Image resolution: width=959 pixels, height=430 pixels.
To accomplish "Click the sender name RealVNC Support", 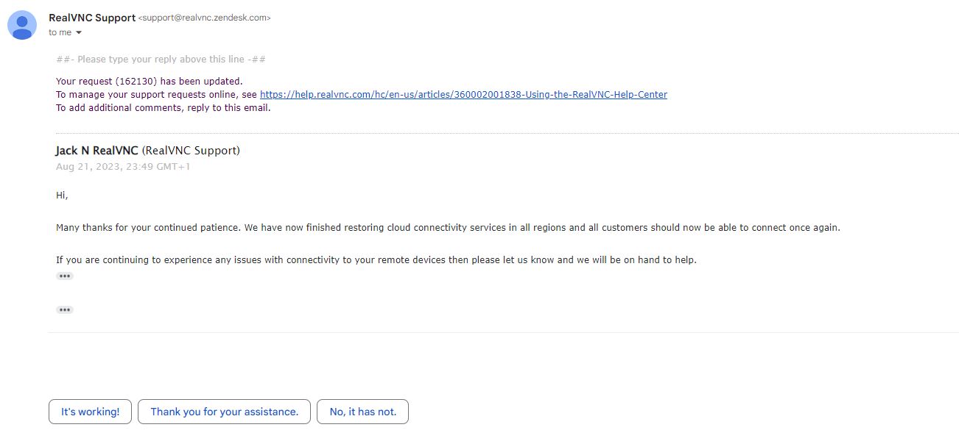I will [92, 18].
